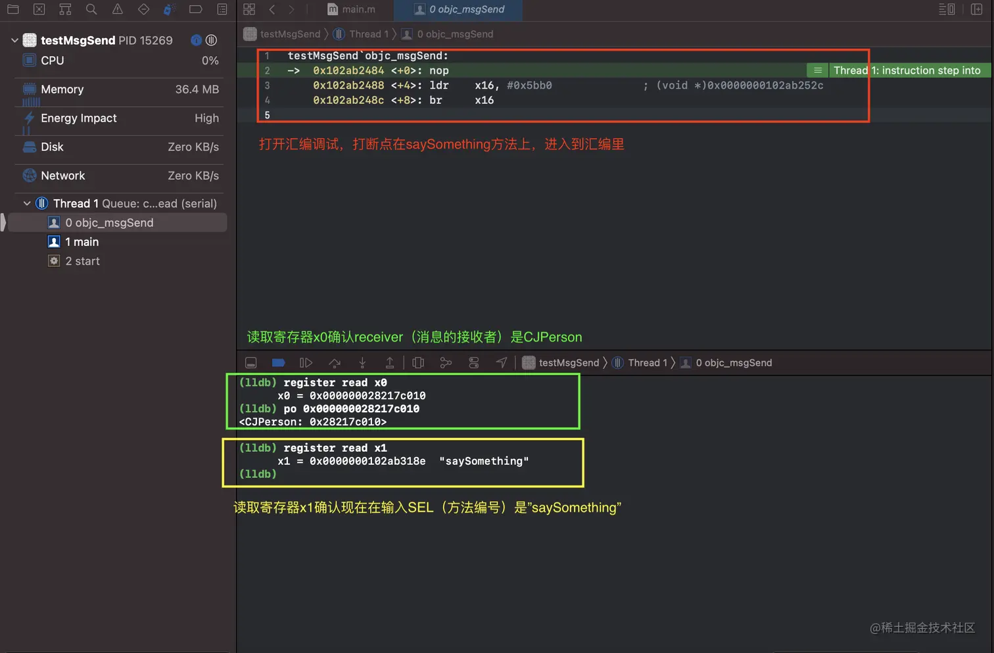Screen dimensions: 994x653
Task: Click testMsgSend in debug bar path
Action: tap(561, 363)
